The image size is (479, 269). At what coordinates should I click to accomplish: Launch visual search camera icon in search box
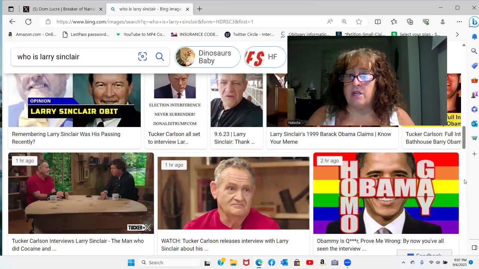click(x=143, y=57)
